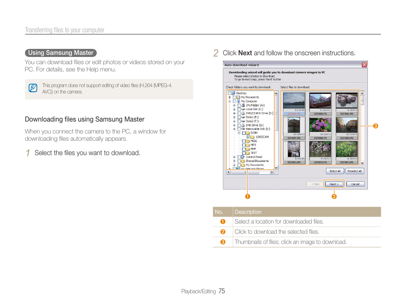Click the Next > button
Screen dimensions: 406x306
(334, 184)
